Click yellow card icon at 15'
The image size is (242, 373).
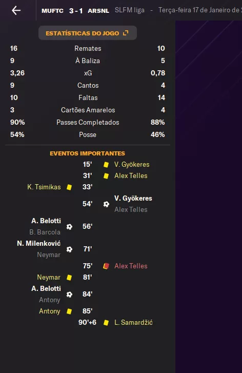[106, 164]
